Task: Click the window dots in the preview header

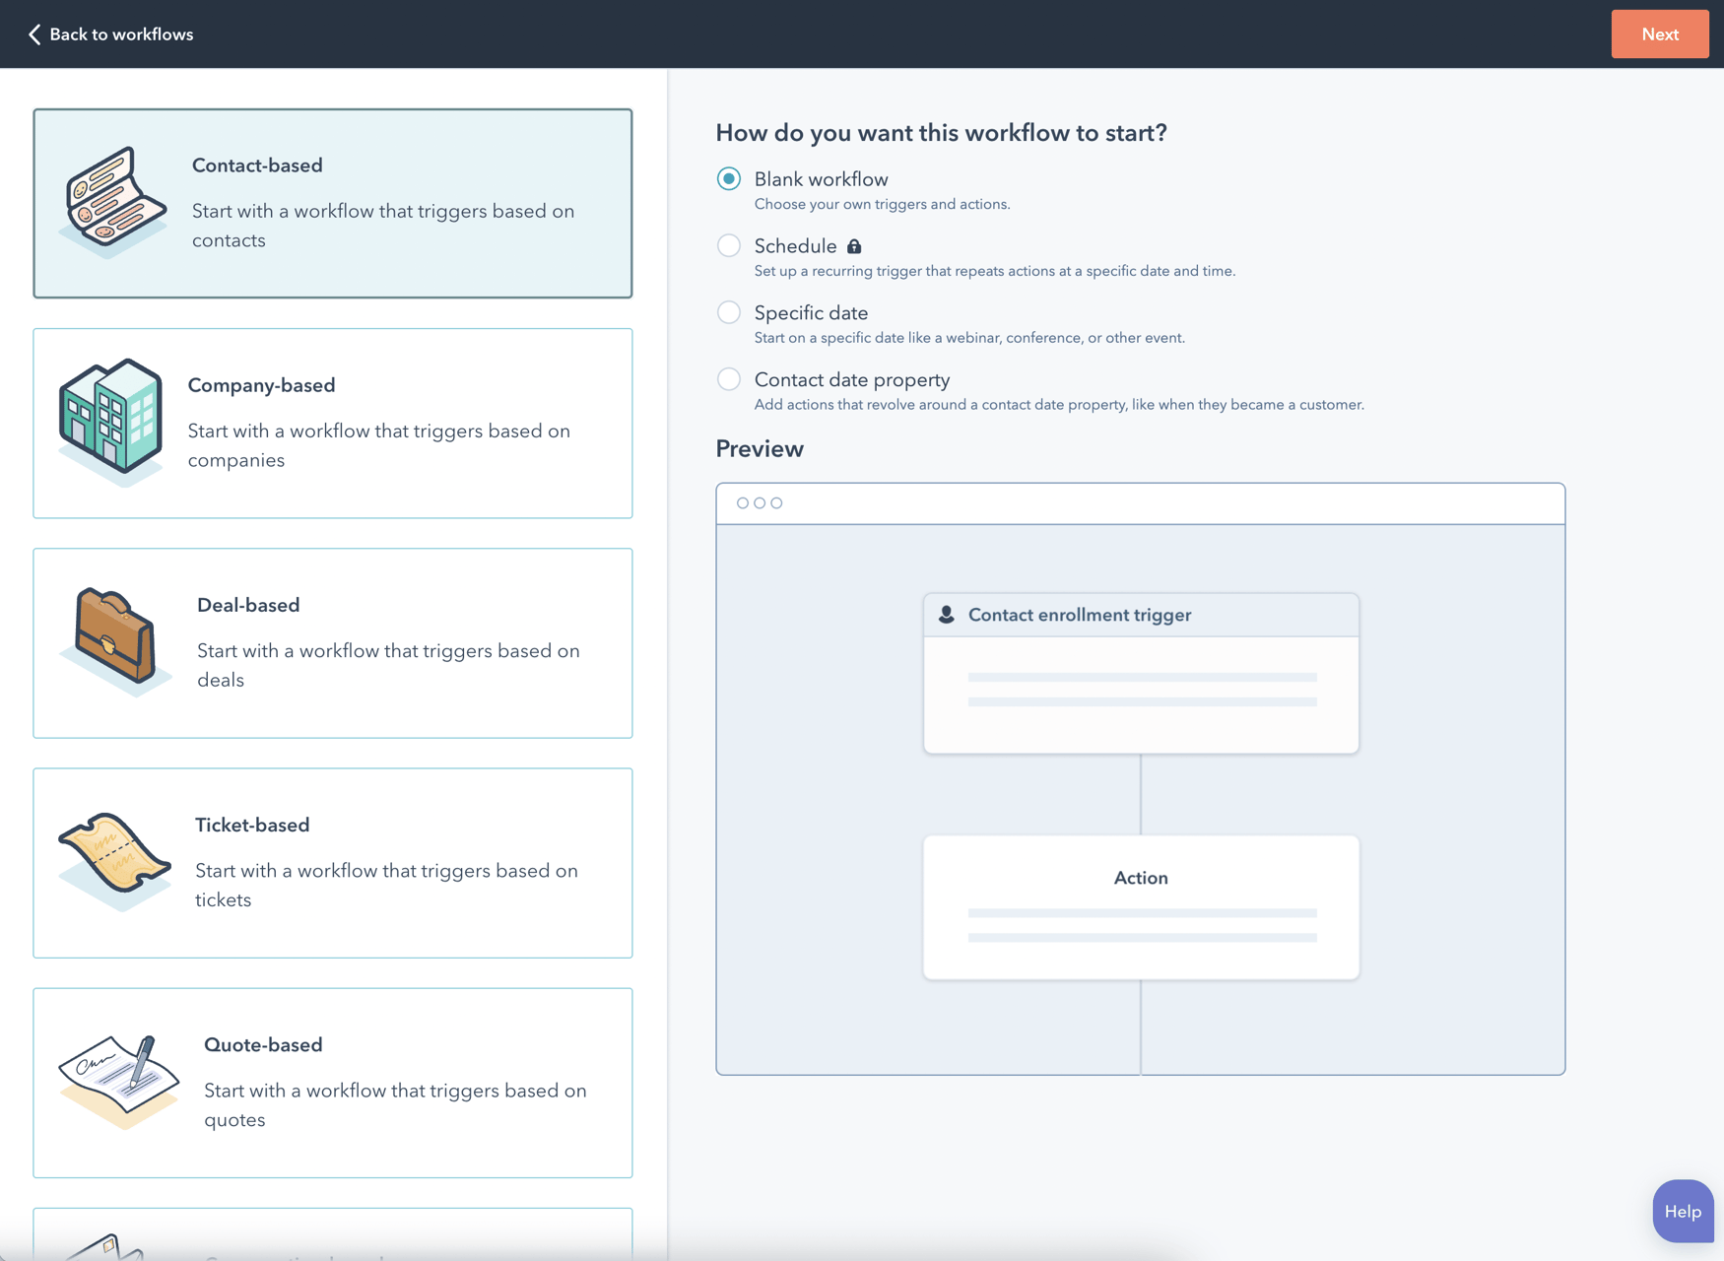Action: pyautogui.click(x=759, y=502)
